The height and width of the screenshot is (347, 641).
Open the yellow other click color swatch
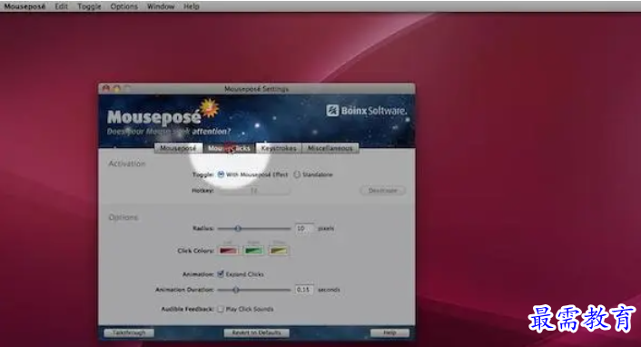[279, 251]
